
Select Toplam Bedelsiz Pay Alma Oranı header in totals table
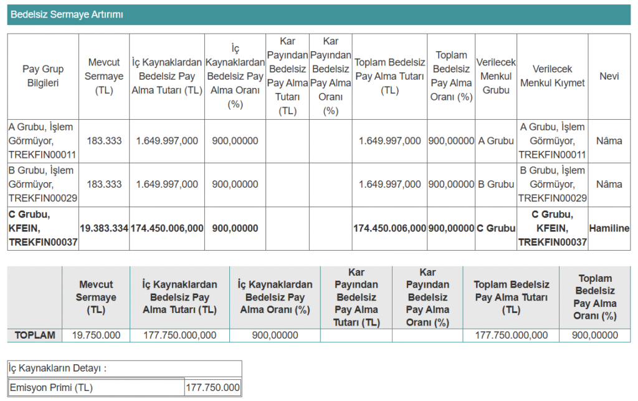click(x=594, y=297)
